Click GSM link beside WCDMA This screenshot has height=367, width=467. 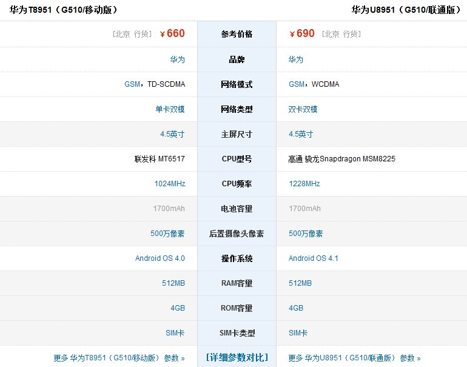pyautogui.click(x=297, y=84)
